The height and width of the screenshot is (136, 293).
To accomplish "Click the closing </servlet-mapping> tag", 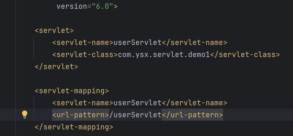I will [74, 127].
